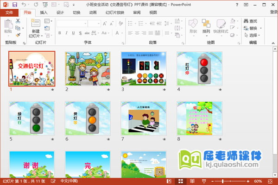Viewport: 278px width, 185px height.
Task: Switch to Normal view in status bar
Action: tap(169, 181)
